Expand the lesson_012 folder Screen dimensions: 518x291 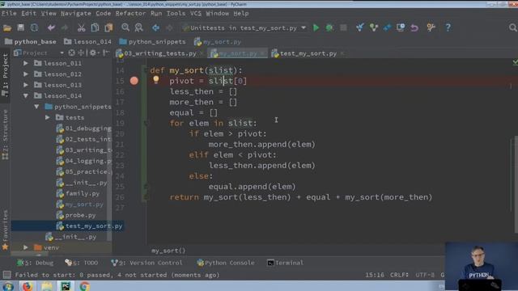point(26,74)
